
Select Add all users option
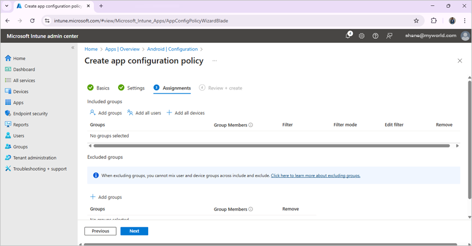click(x=144, y=113)
